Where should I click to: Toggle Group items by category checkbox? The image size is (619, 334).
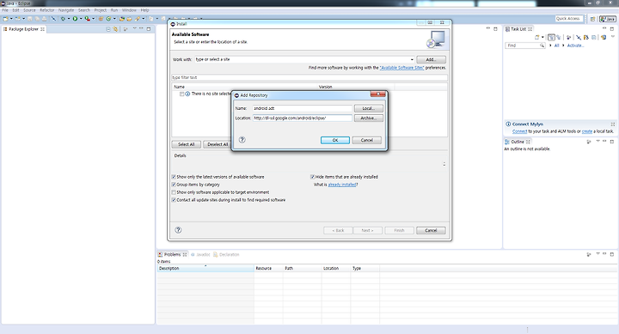point(174,185)
